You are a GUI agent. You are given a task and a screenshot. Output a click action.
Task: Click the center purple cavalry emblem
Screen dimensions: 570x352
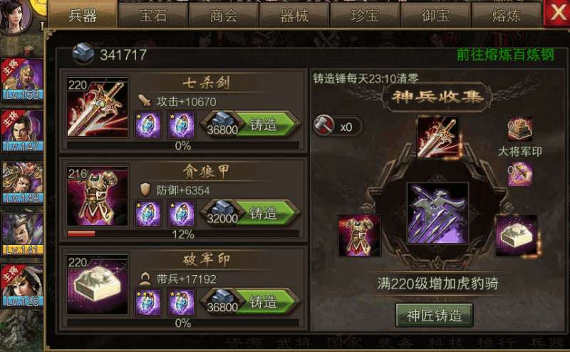click(437, 214)
